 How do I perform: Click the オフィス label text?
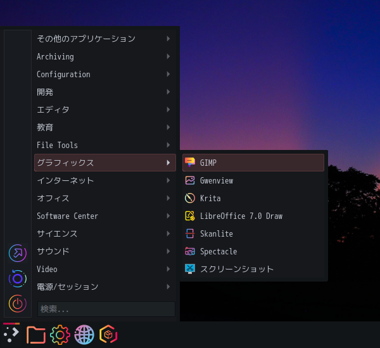[53, 198]
